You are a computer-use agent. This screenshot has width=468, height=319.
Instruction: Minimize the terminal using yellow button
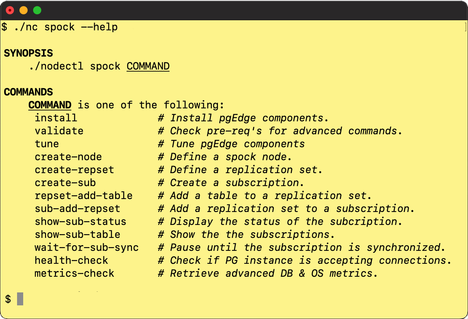pyautogui.click(x=24, y=10)
